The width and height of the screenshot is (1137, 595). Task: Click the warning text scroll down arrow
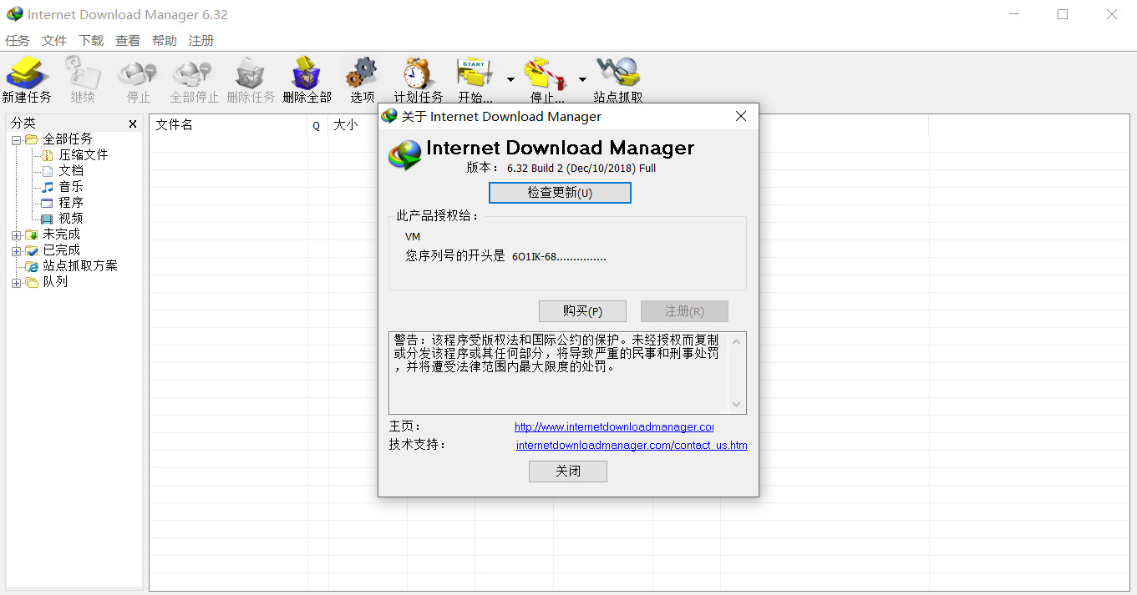(x=736, y=404)
